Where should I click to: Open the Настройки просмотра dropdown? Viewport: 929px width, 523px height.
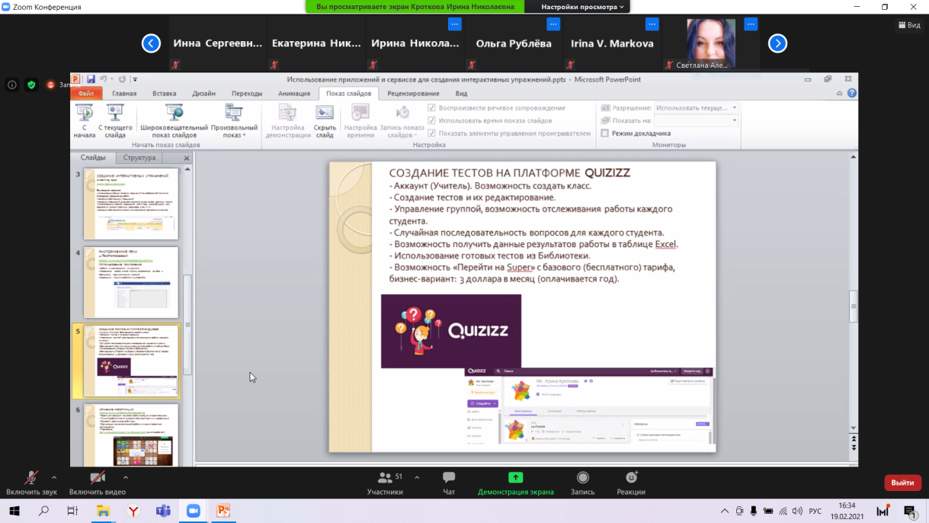pos(582,7)
